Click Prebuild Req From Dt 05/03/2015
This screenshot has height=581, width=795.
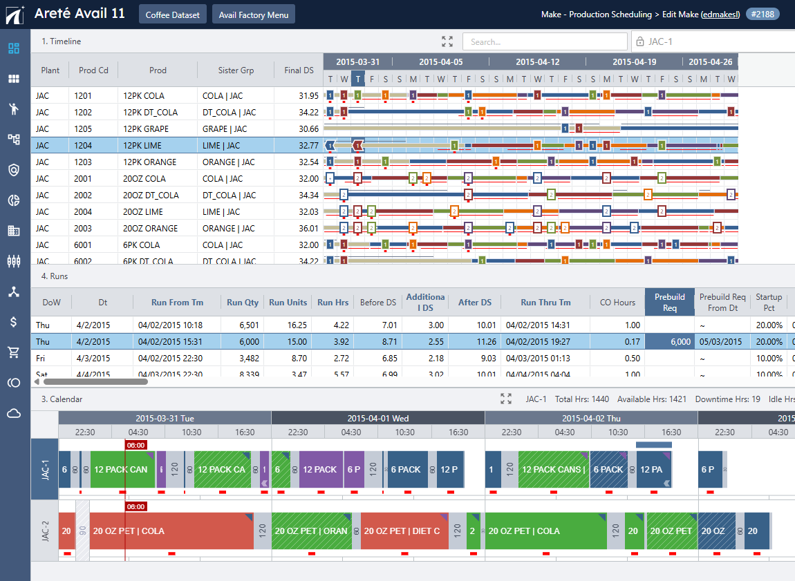tap(720, 342)
